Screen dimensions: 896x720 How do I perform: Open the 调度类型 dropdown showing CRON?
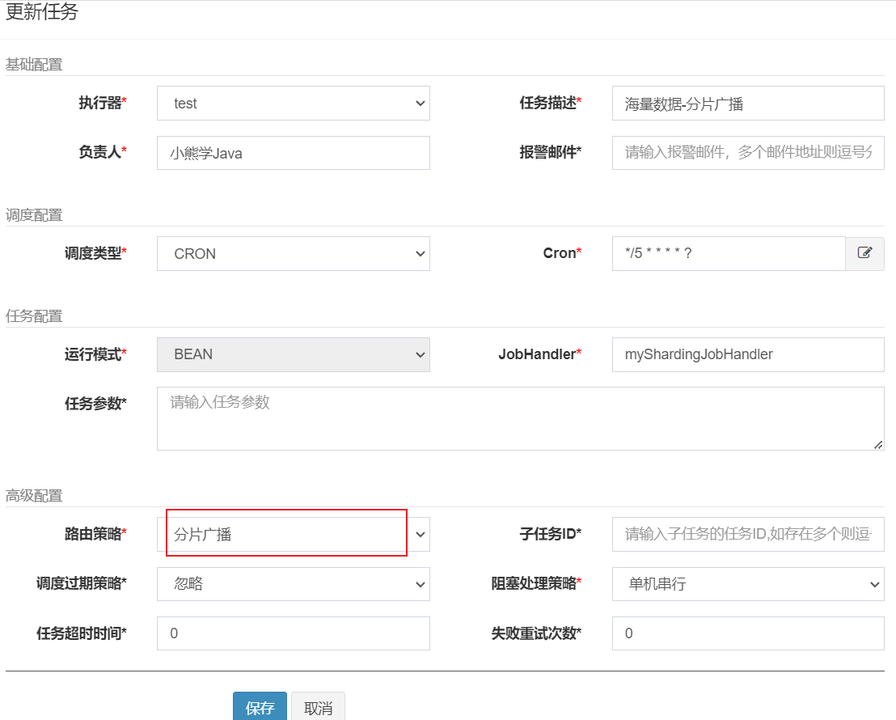pyautogui.click(x=294, y=254)
